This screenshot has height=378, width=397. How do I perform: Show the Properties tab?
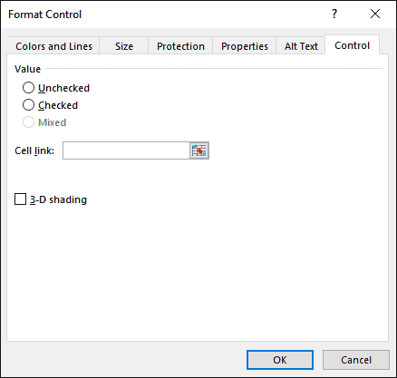point(245,46)
